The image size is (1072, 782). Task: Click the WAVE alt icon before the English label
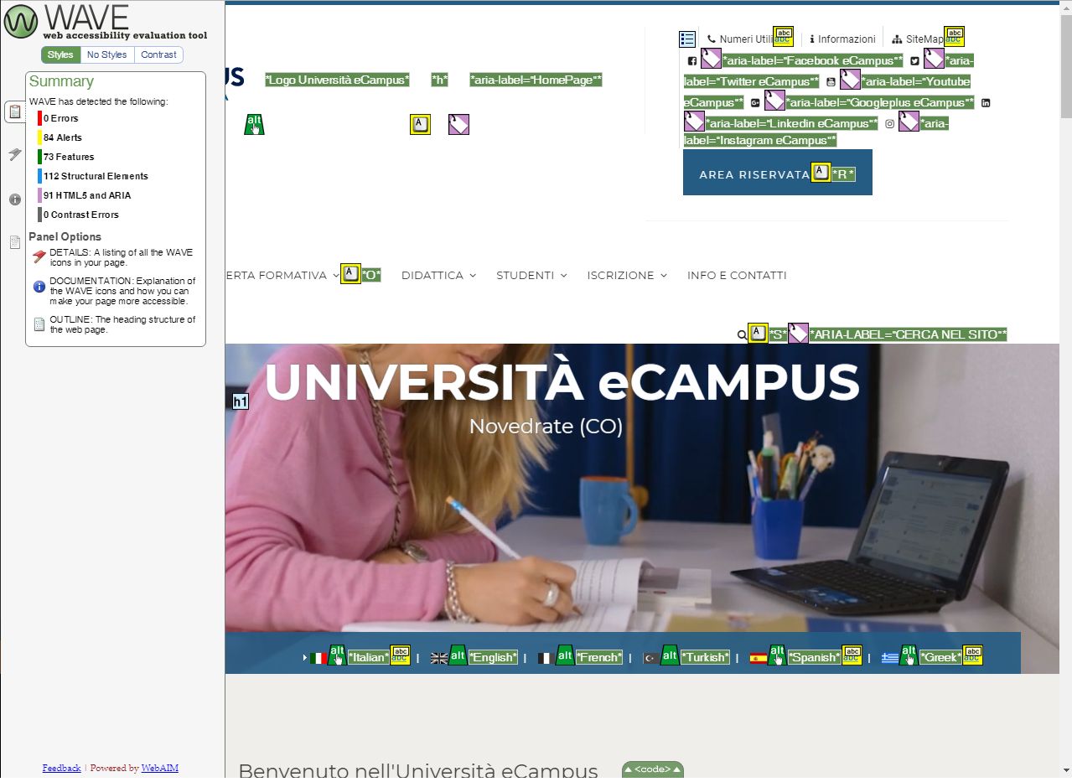(x=458, y=655)
